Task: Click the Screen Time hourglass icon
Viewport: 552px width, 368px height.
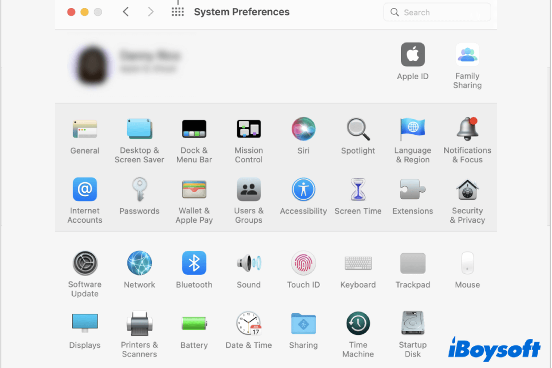Action: tap(358, 190)
